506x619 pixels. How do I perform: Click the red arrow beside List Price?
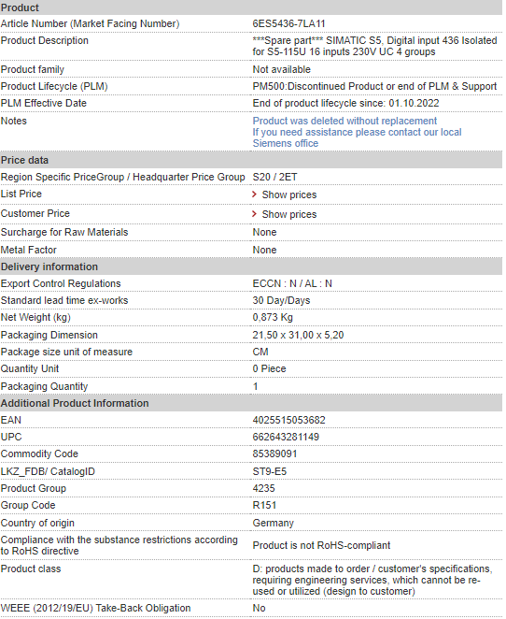pos(254,194)
